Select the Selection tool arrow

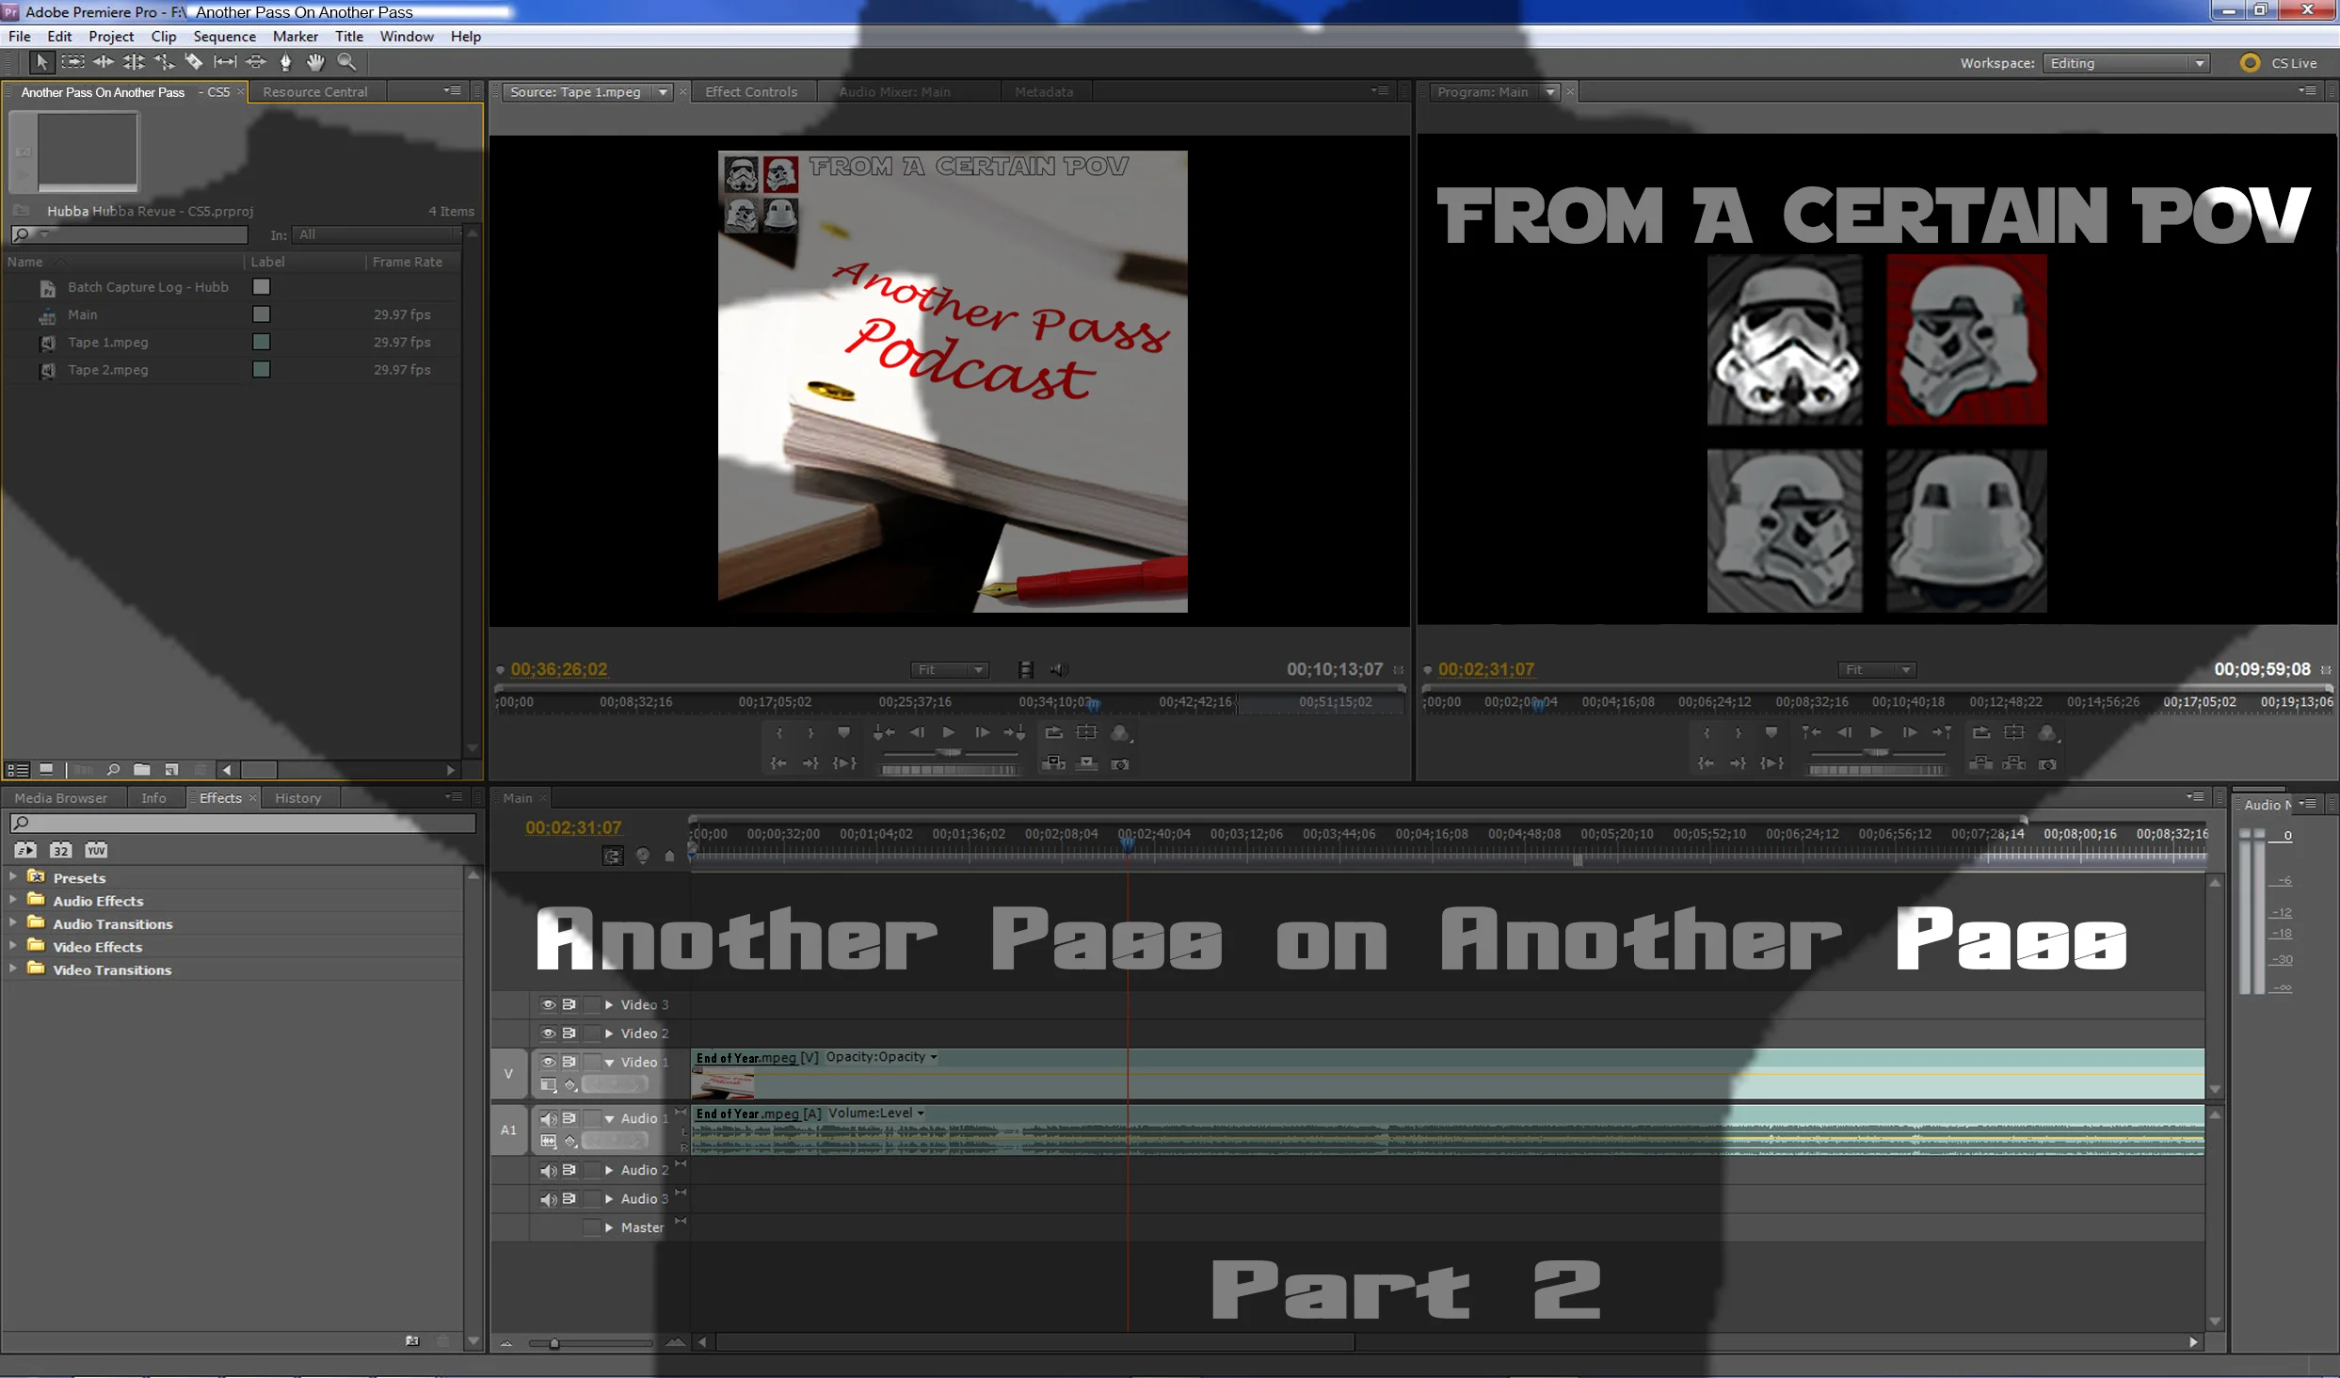(x=41, y=62)
